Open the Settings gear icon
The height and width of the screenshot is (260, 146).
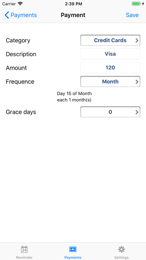(121, 250)
